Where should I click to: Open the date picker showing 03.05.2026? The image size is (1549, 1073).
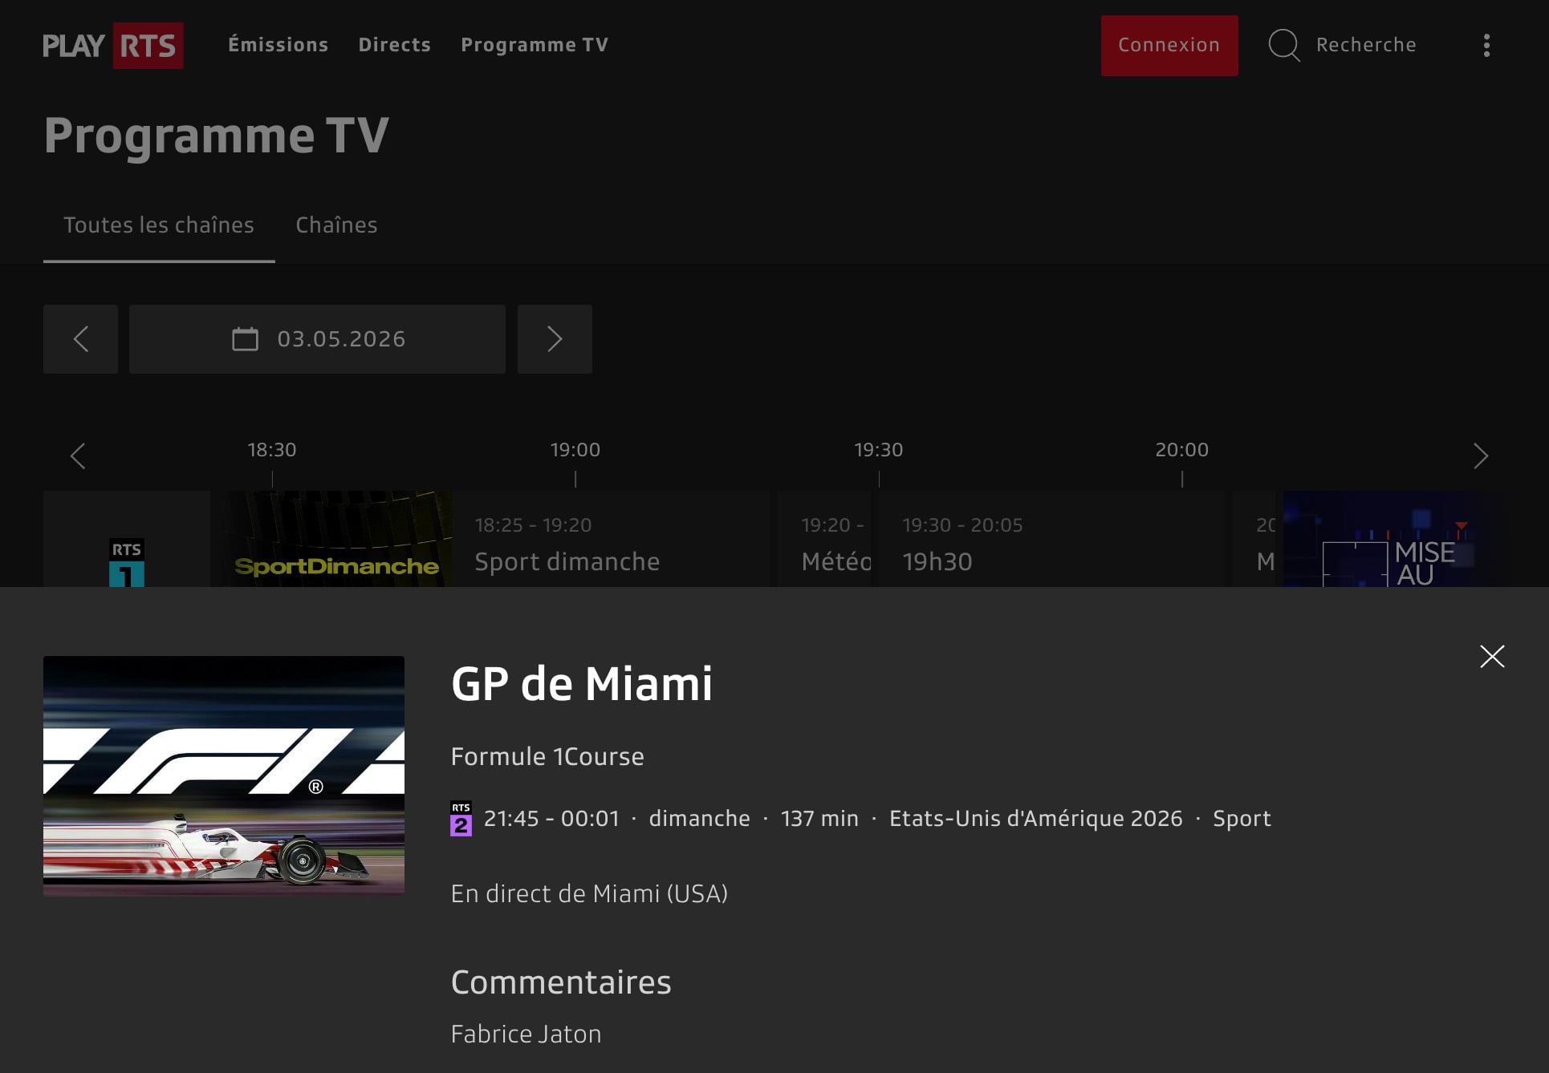point(317,339)
